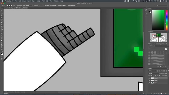Open layer filter Kind dropdown
The height and width of the screenshot is (95, 169).
tap(152, 71)
